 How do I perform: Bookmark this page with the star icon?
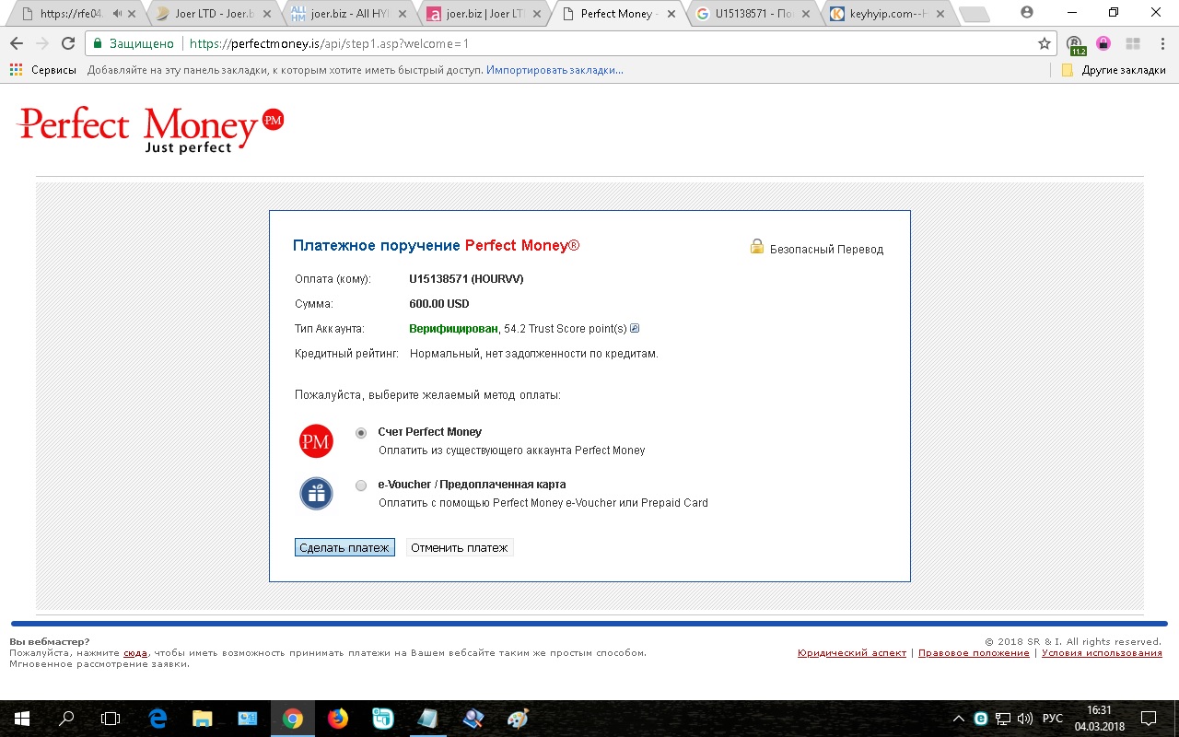[1044, 43]
